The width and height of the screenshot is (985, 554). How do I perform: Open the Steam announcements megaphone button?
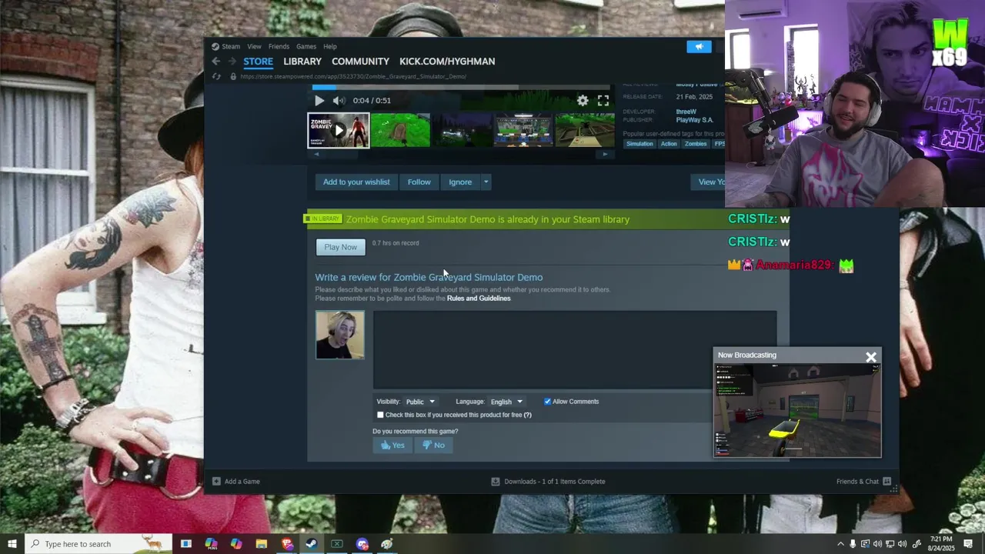tap(699, 47)
